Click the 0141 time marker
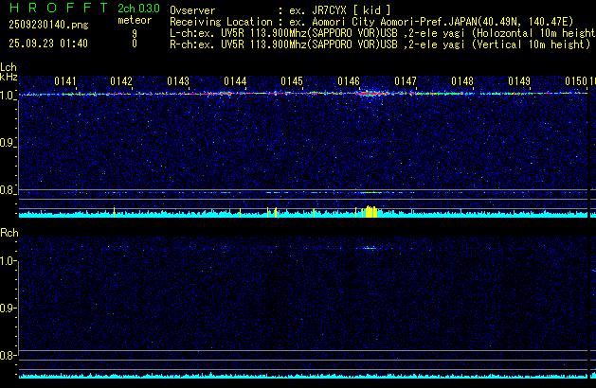The height and width of the screenshot is (388, 596). [x=64, y=82]
